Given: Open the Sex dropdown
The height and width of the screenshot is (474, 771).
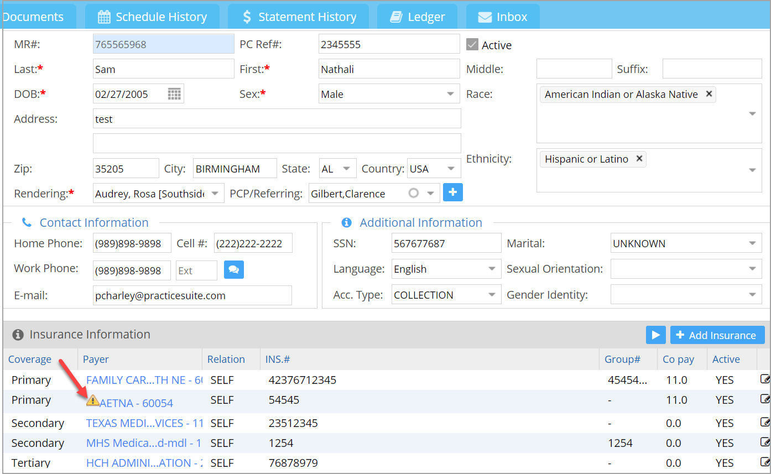Looking at the screenshot, I should pos(389,94).
